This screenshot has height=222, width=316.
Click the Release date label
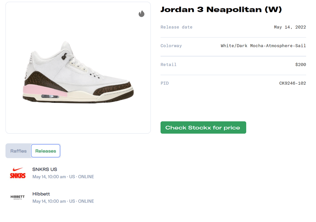[176, 27]
